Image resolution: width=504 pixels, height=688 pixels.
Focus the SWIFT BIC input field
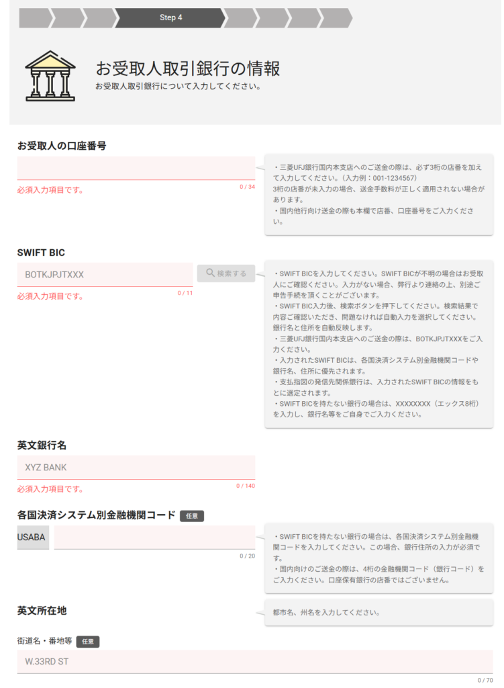[105, 275]
